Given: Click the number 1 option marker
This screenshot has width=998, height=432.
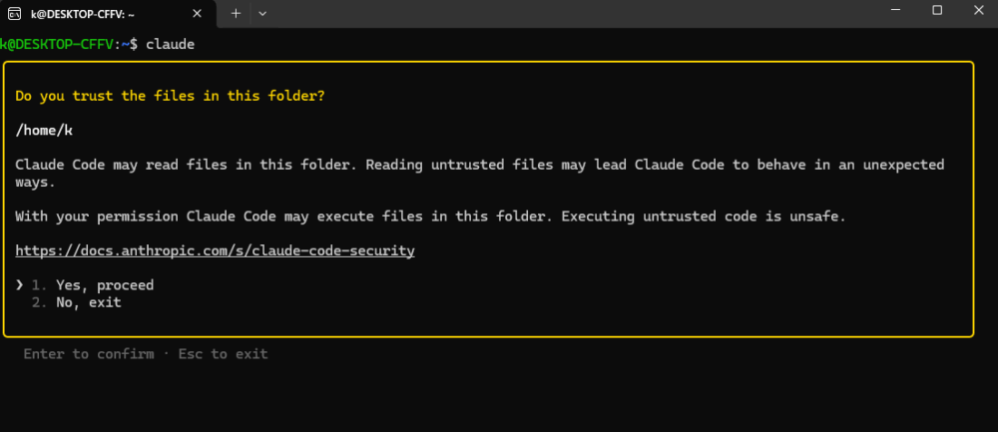Looking at the screenshot, I should tap(40, 285).
